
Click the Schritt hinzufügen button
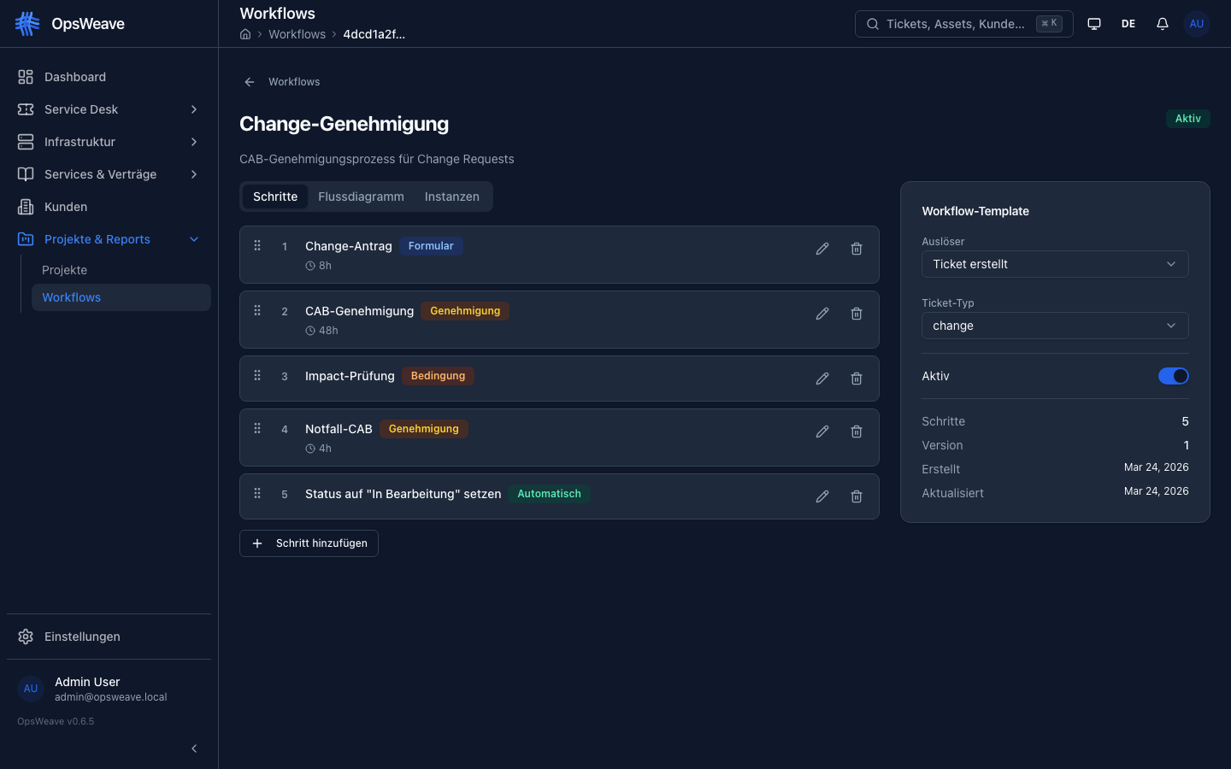(309, 543)
